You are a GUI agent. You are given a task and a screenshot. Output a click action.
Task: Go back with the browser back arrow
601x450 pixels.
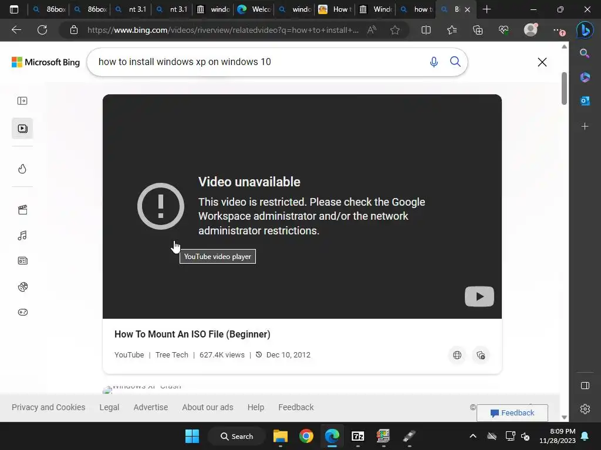(x=16, y=30)
